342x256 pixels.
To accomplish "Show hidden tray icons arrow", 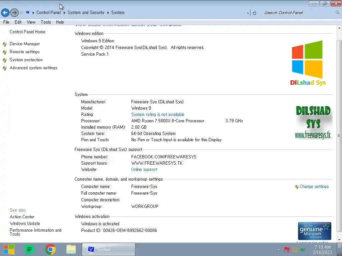I will pos(279,250).
